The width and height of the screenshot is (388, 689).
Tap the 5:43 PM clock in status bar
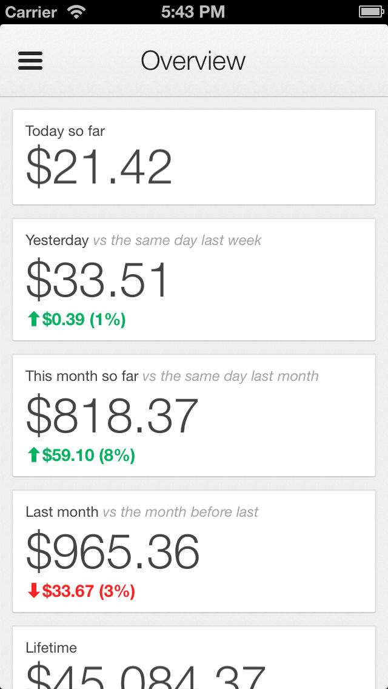point(193,12)
